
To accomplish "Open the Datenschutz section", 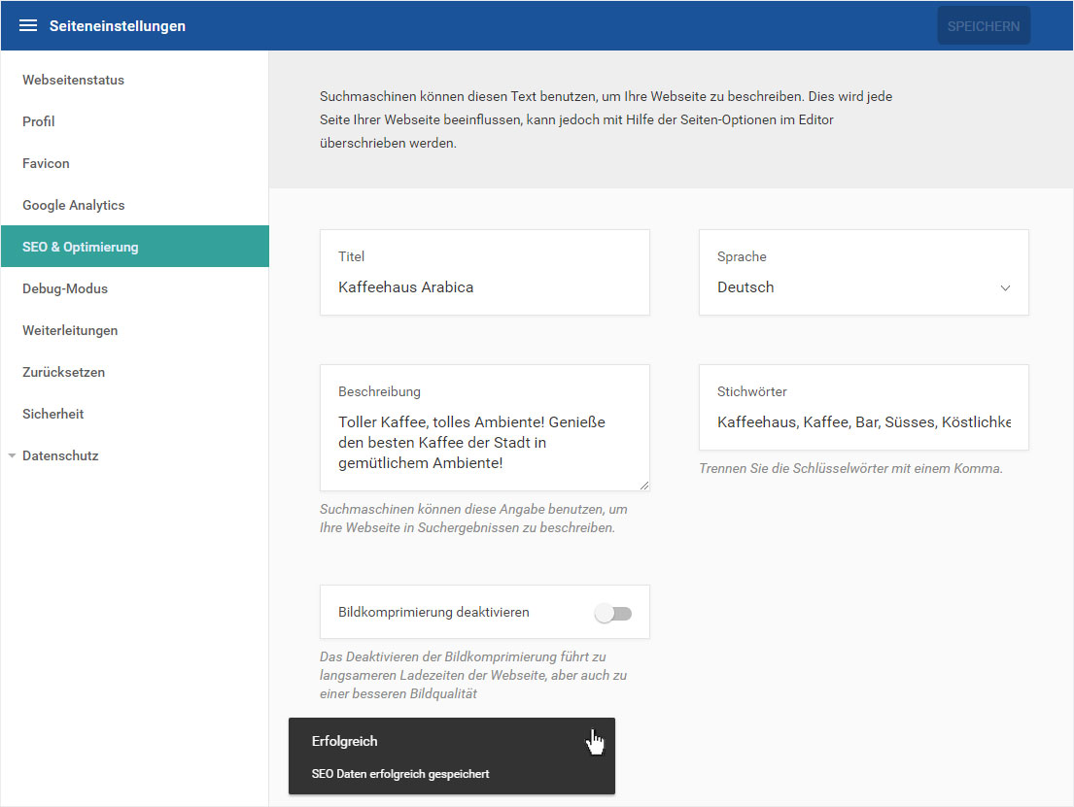I will point(60,455).
